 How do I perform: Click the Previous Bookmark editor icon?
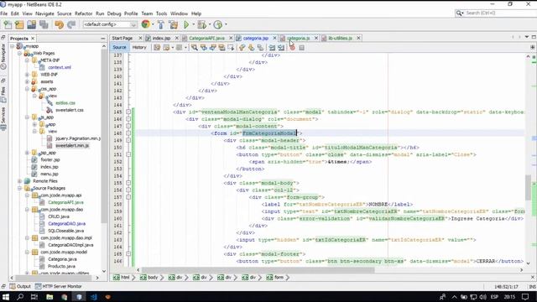tap(242, 48)
